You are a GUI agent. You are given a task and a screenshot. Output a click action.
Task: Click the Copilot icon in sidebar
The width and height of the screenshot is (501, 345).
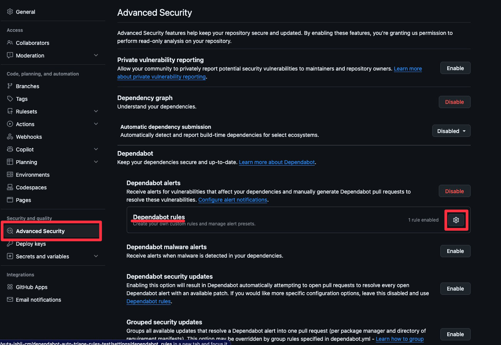[10, 149]
